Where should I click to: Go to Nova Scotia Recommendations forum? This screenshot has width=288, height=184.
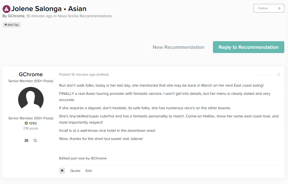coord(85,16)
